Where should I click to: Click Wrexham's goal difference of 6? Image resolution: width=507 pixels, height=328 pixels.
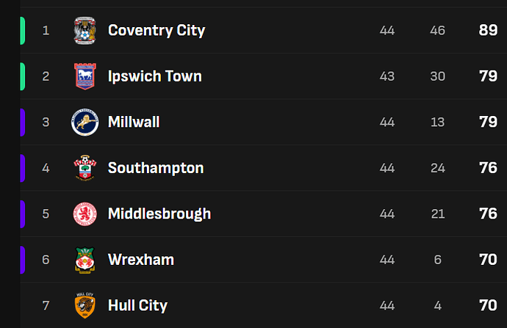(x=437, y=260)
